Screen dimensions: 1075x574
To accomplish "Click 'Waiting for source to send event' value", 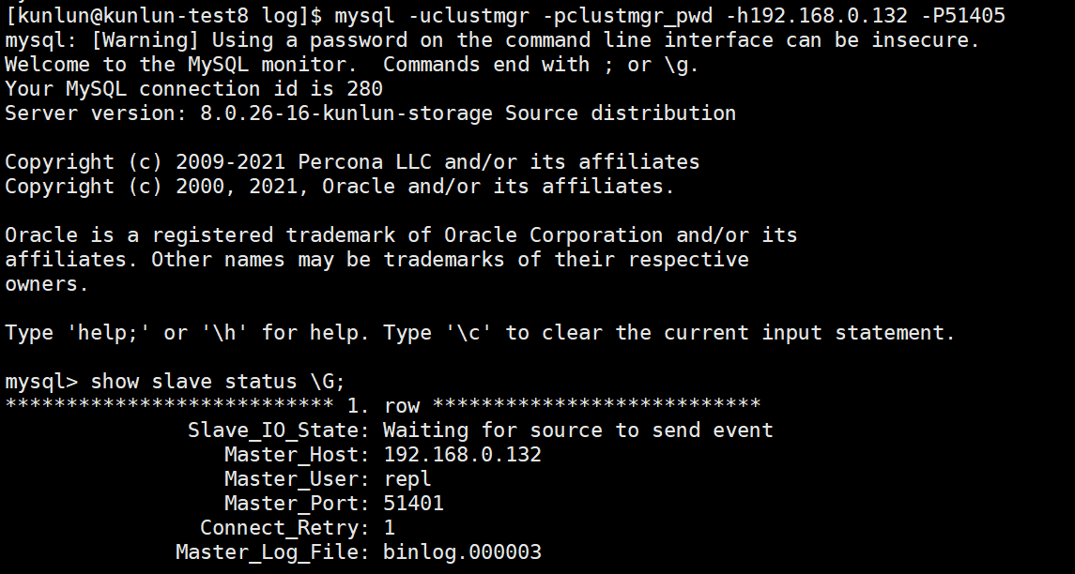I will (578, 430).
